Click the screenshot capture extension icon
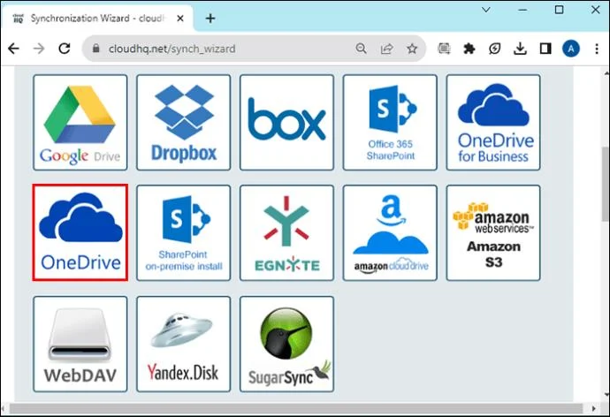Viewport: 610px width, 417px height. click(444, 49)
